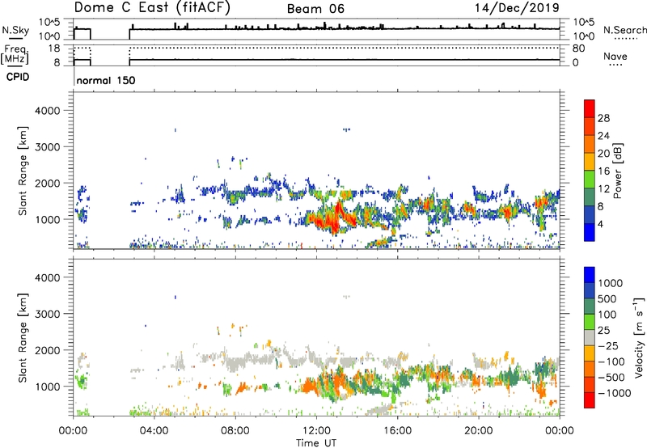Select the 'N.Sky' legend label
This screenshot has width=647, height=448.
tap(15, 30)
